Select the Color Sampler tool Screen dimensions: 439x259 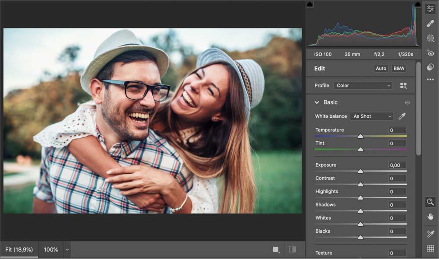(430, 234)
